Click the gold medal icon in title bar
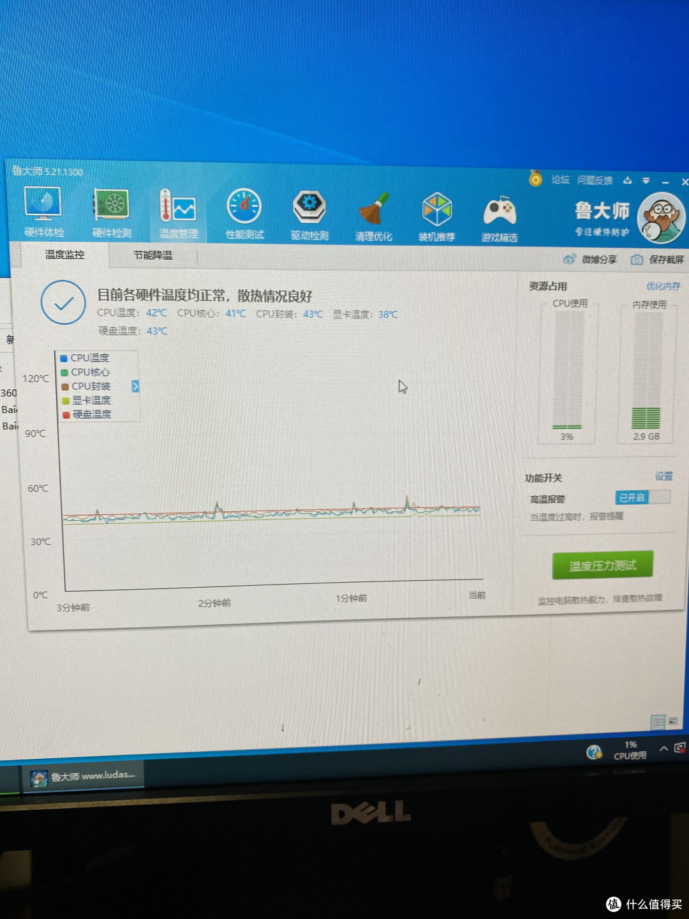This screenshot has height=919, width=689. tap(536, 178)
